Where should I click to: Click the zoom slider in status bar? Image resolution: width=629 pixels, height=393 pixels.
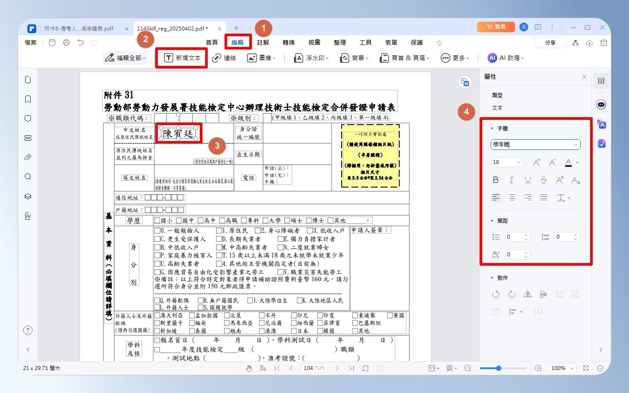click(x=503, y=368)
